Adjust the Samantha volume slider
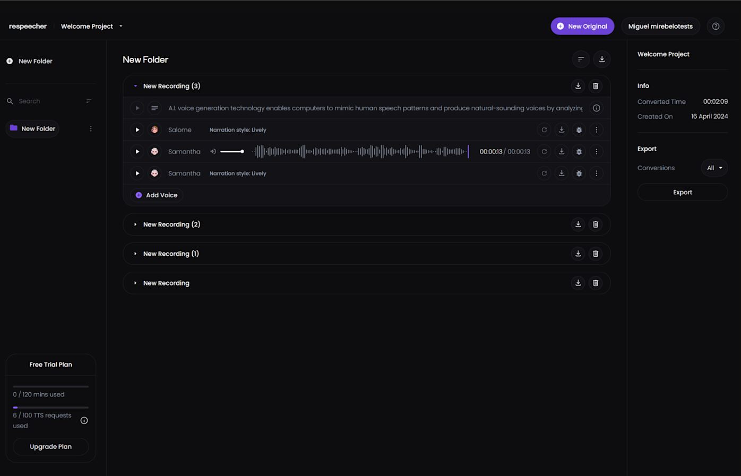741x476 pixels. (232, 152)
